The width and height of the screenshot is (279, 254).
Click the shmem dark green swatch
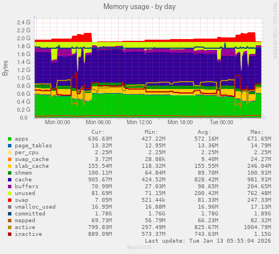pos(10,173)
